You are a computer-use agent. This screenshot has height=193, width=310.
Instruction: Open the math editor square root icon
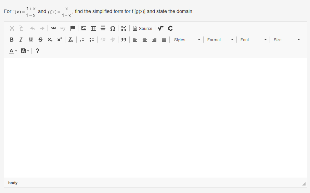[161, 28]
